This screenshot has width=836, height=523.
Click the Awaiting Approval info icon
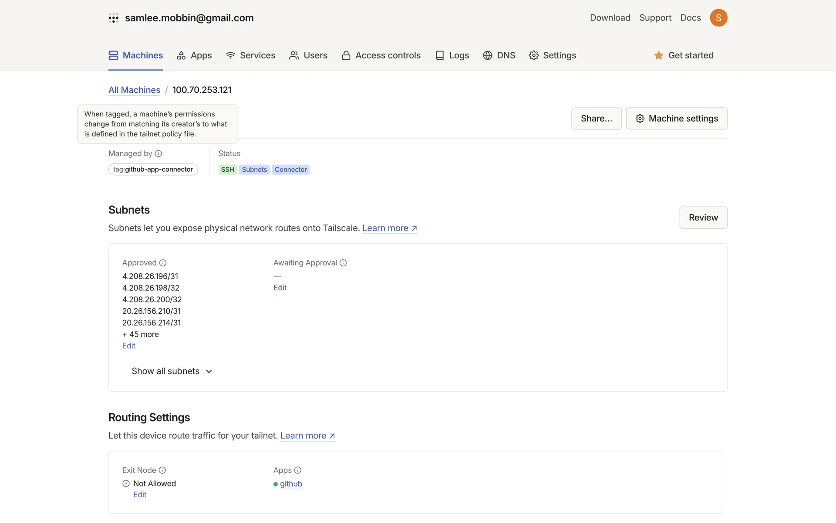point(343,263)
